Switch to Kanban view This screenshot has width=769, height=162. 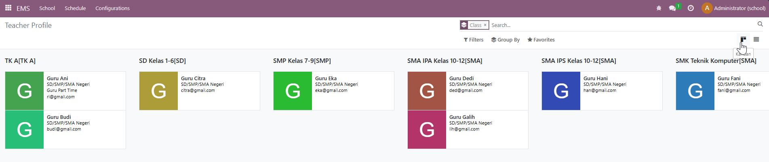tap(743, 39)
